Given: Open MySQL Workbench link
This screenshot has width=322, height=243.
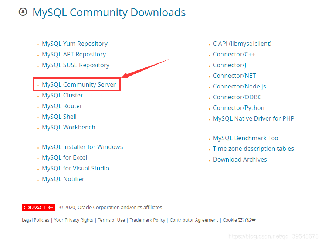Looking at the screenshot, I should click(x=69, y=127).
